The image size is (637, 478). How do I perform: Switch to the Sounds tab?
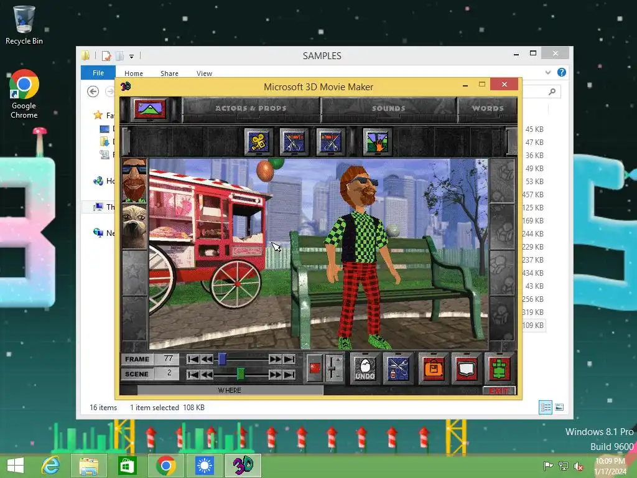pyautogui.click(x=388, y=108)
